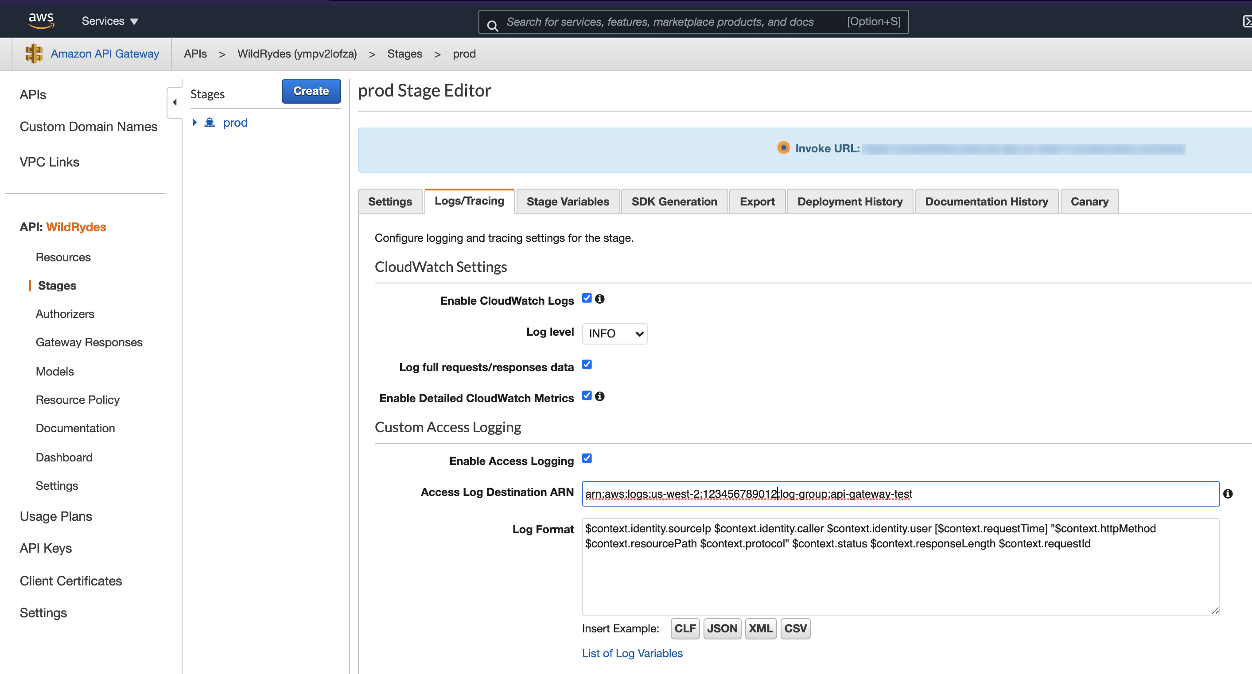
Task: Select Stages in the API sidebar
Action: [57, 285]
